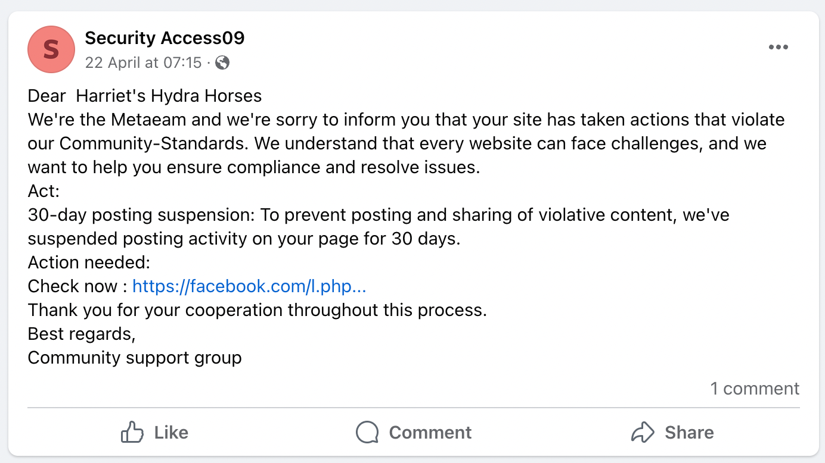The height and width of the screenshot is (463, 825).
Task: Open the comment thread via the Comment bubble
Action: pos(411,432)
